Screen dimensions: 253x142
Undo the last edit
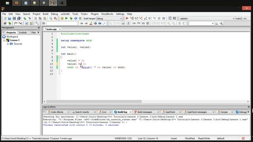click(25, 19)
